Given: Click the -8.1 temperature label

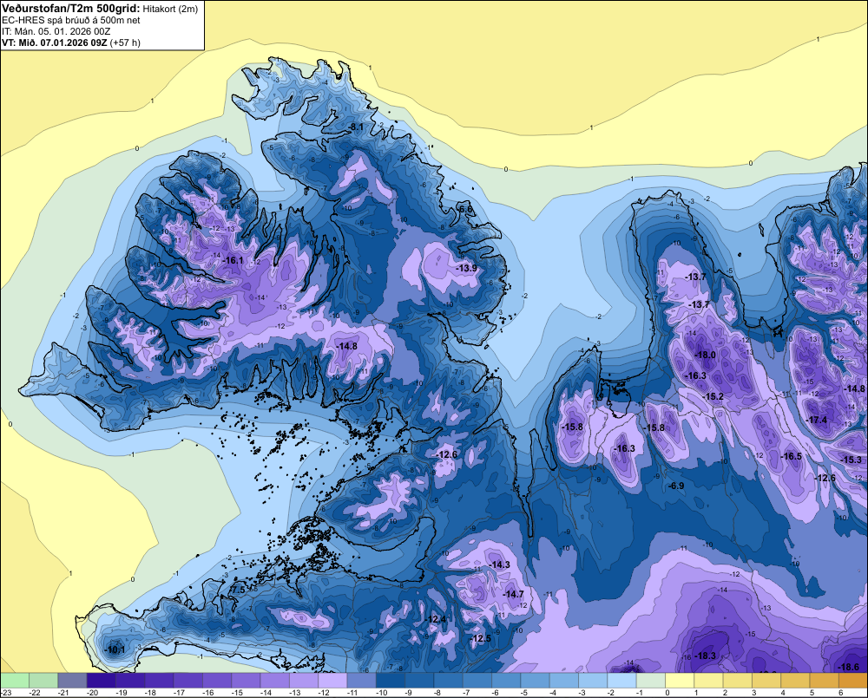Looking at the screenshot, I should click(356, 127).
